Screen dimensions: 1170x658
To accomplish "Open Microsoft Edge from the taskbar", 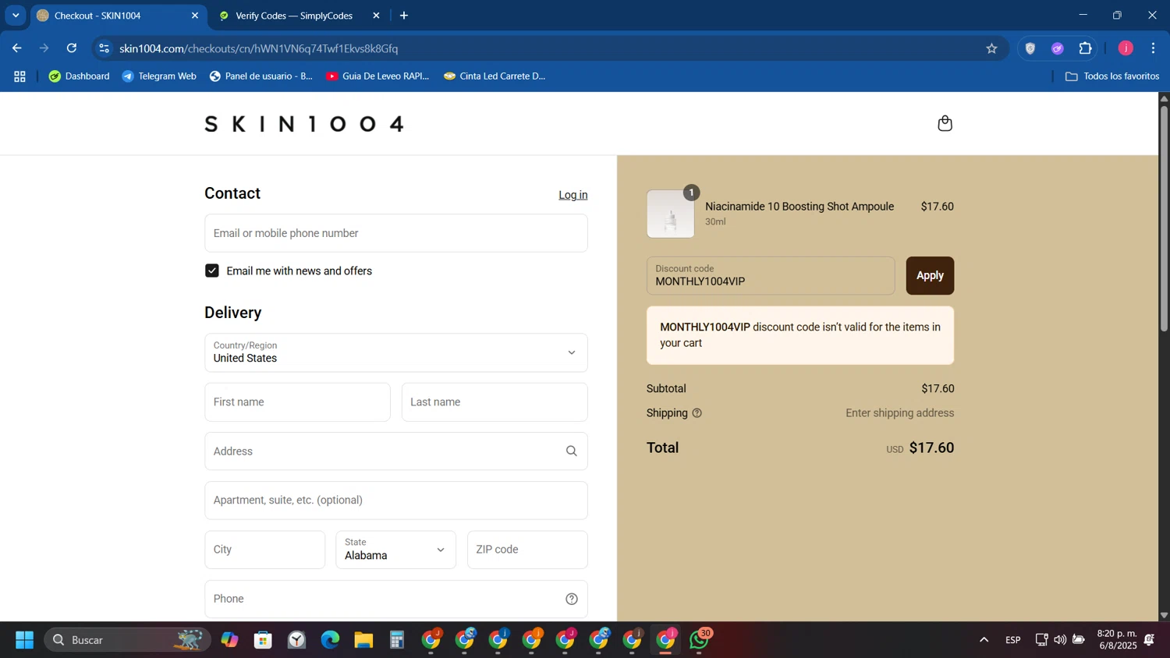I will tap(330, 640).
